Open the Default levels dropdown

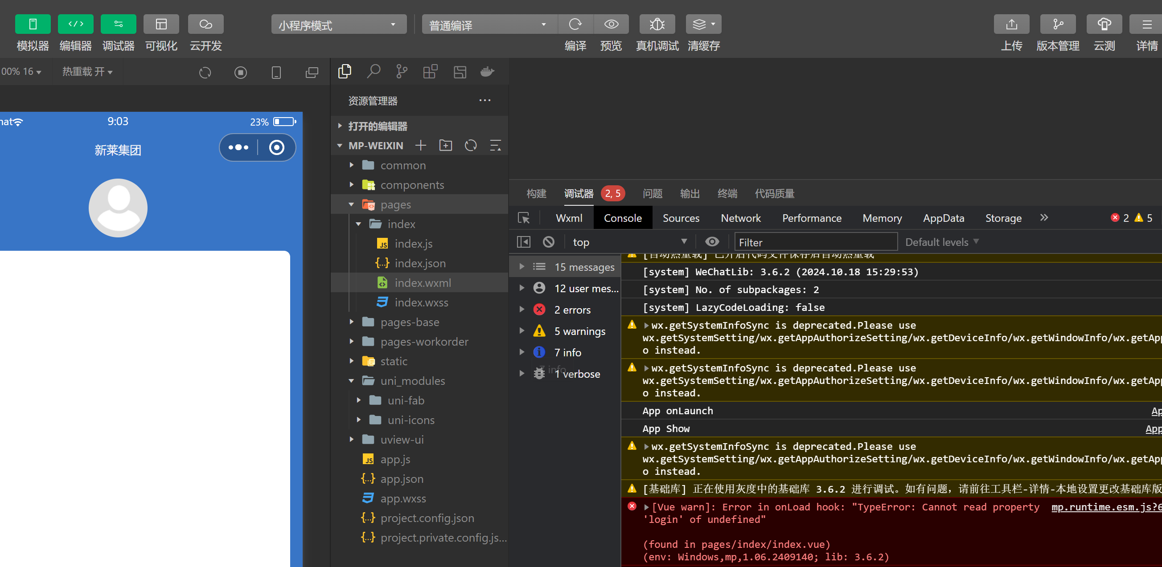tap(941, 242)
